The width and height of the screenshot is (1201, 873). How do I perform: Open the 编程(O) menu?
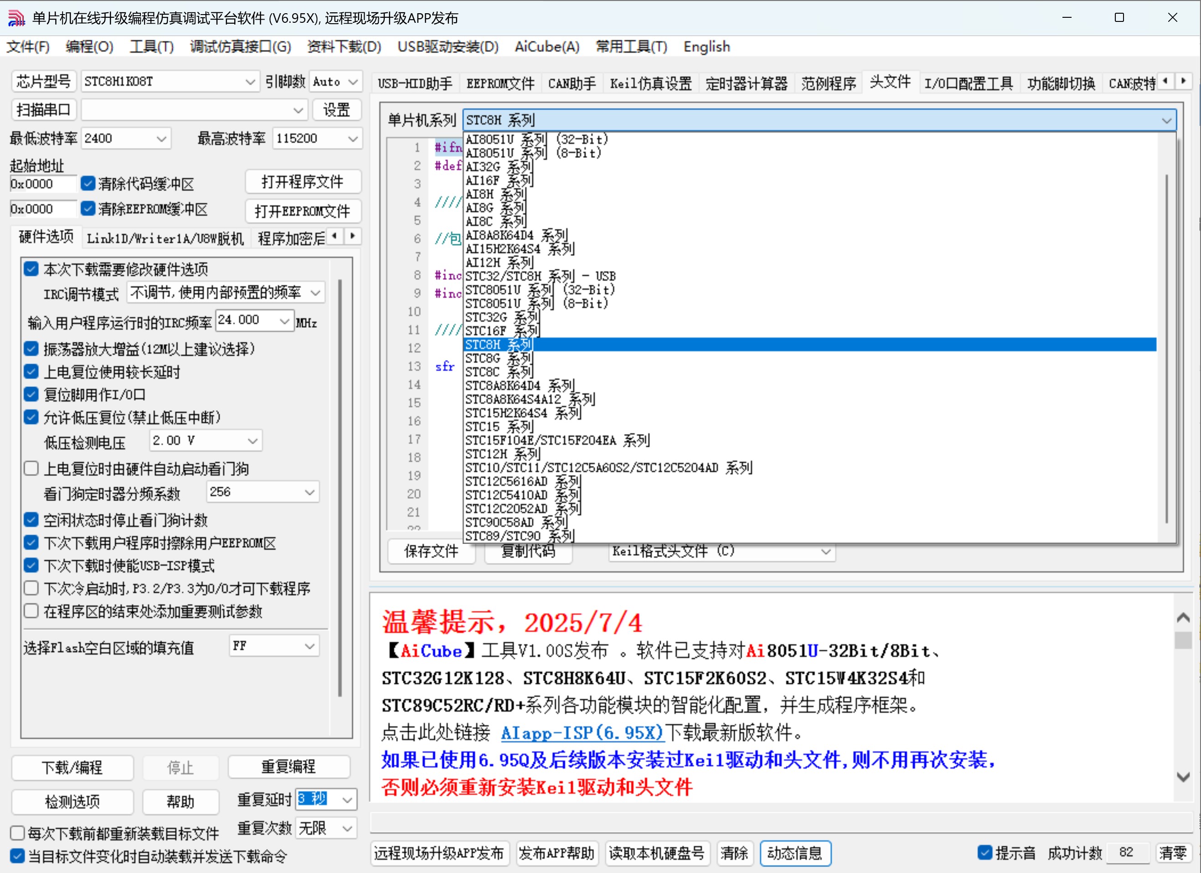pyautogui.click(x=89, y=46)
